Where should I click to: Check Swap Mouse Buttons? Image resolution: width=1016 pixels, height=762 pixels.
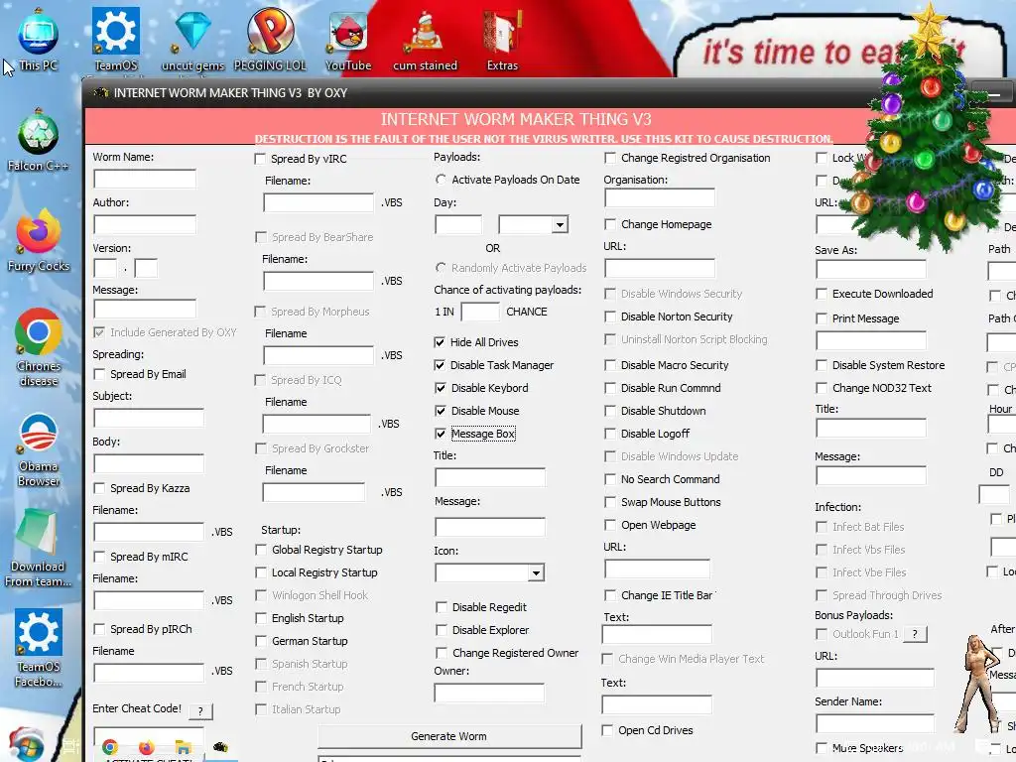(x=610, y=502)
